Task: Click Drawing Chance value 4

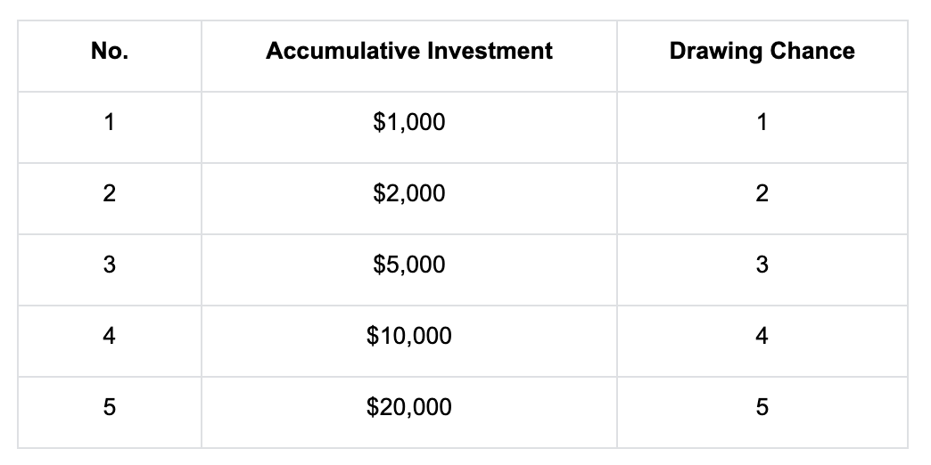Action: click(x=762, y=337)
